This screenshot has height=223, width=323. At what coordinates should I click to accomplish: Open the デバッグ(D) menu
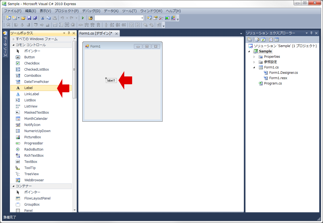point(91,11)
